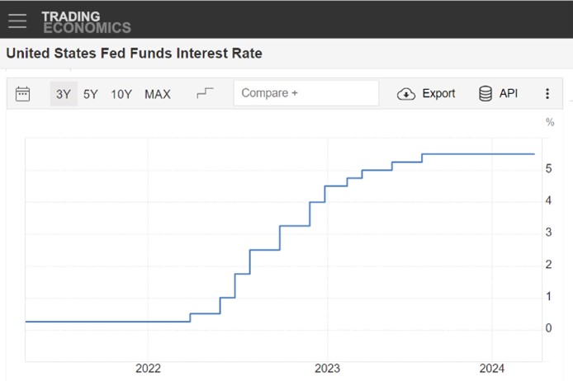Viewport: 573px width, 381px height.
Task: Click the blue rate line's flat plateau near 2024
Action: tap(487, 154)
